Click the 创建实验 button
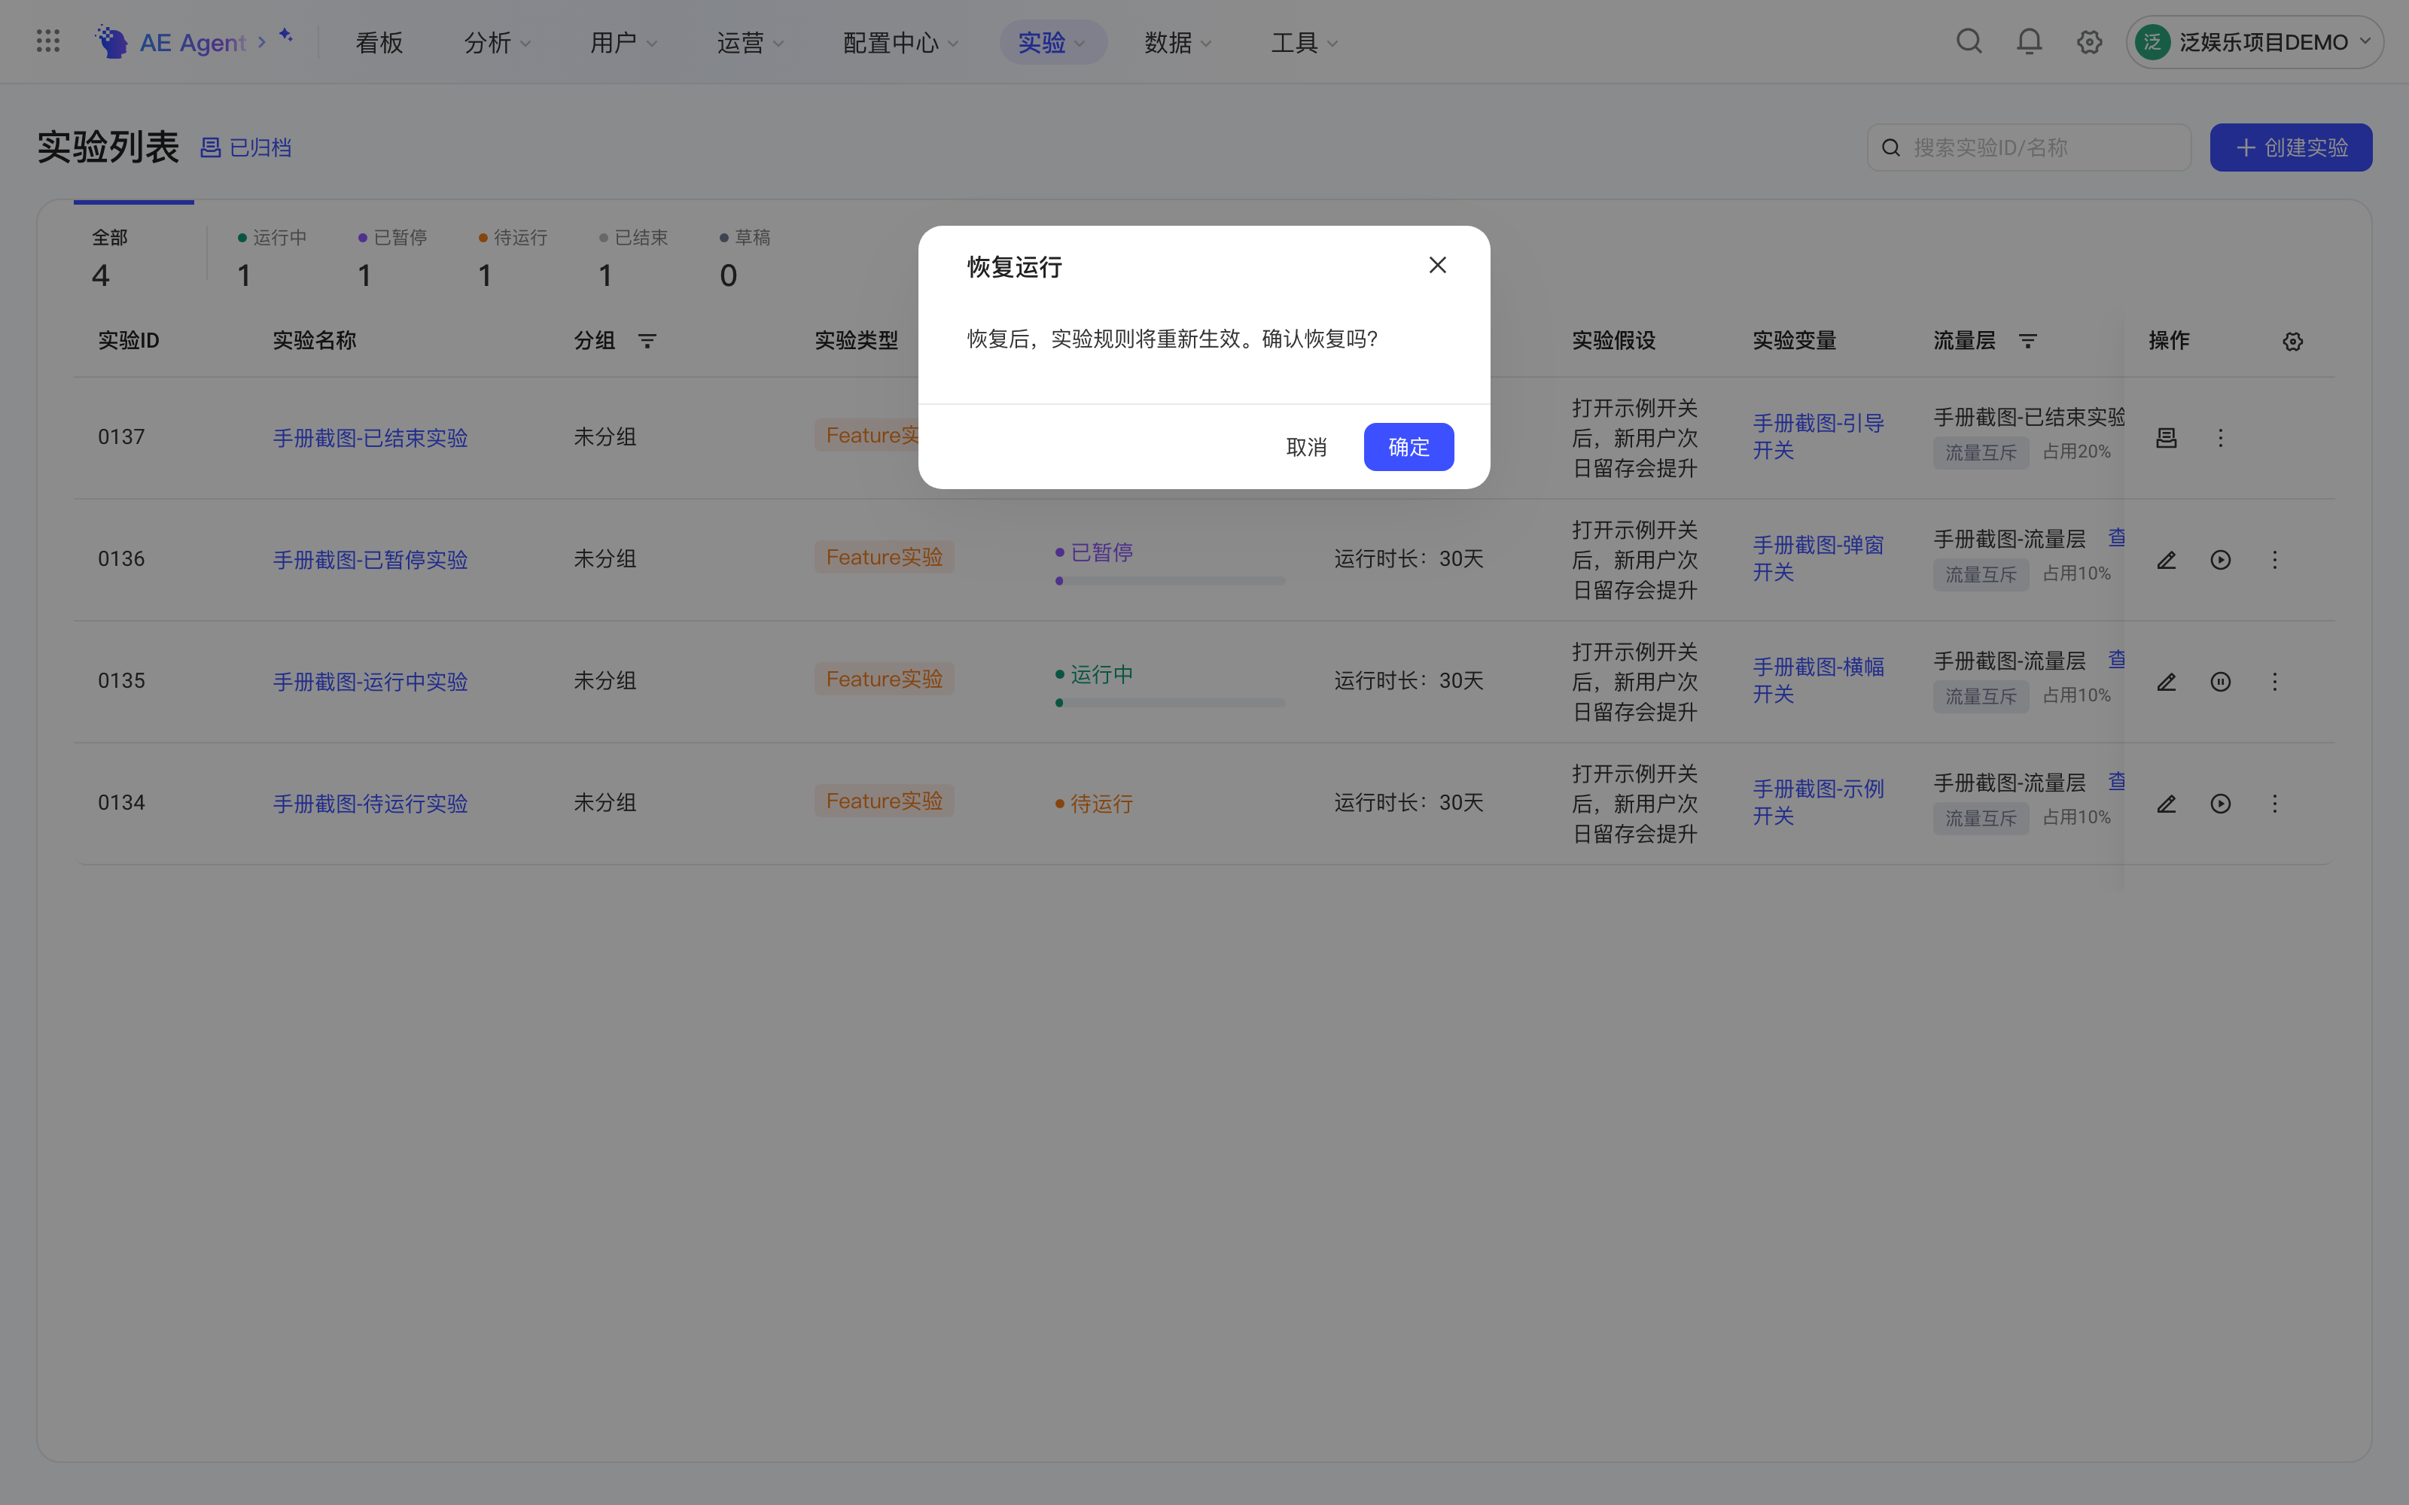Viewport: 2409px width, 1505px height. point(2291,147)
